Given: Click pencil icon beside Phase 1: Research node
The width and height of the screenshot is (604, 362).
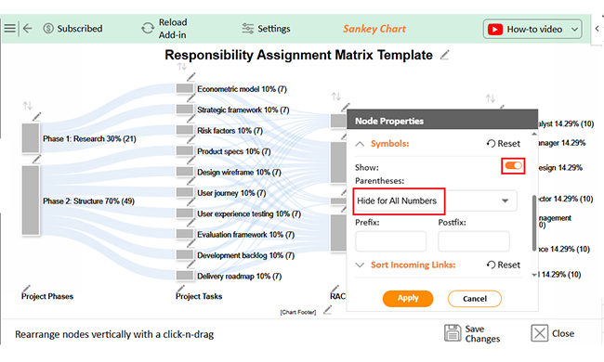Looking at the screenshot, I should click(x=36, y=117).
